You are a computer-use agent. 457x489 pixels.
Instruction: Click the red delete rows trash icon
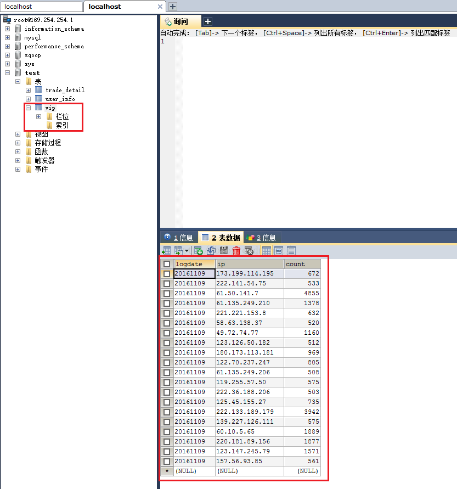pos(236,250)
